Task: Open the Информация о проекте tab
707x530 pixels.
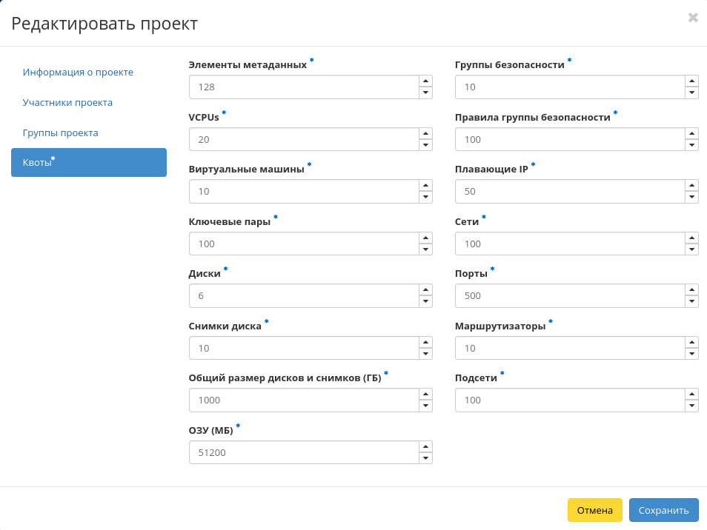Action: click(x=78, y=72)
